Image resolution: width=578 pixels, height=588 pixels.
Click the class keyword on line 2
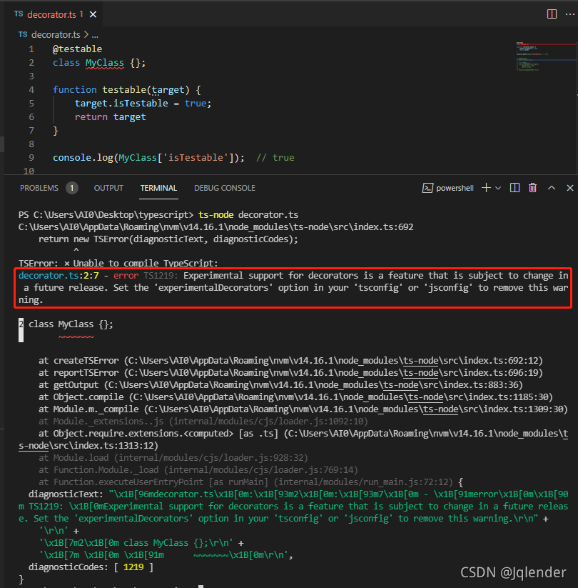66,63
